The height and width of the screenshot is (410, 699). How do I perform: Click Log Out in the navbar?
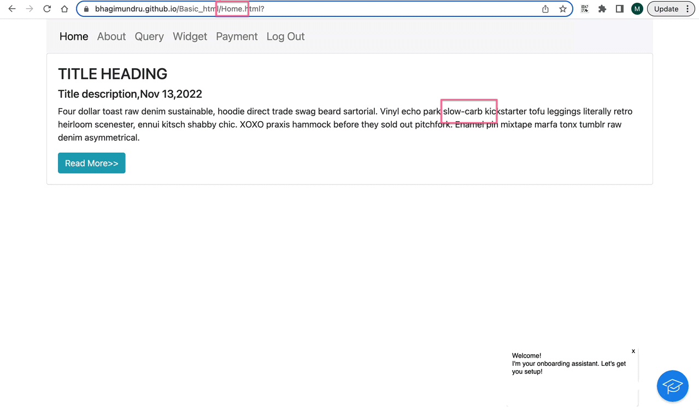click(x=285, y=37)
